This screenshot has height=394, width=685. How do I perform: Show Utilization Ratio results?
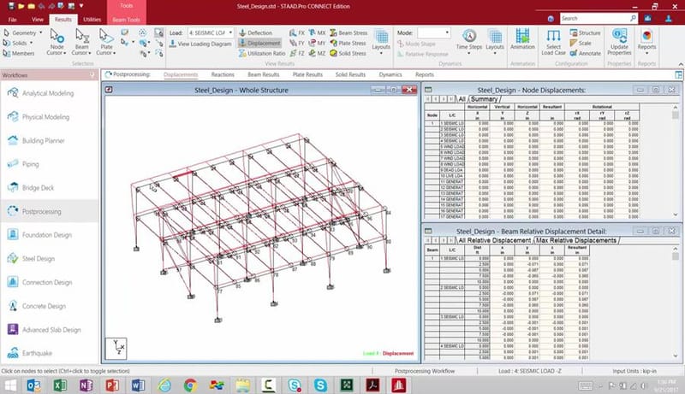262,53
